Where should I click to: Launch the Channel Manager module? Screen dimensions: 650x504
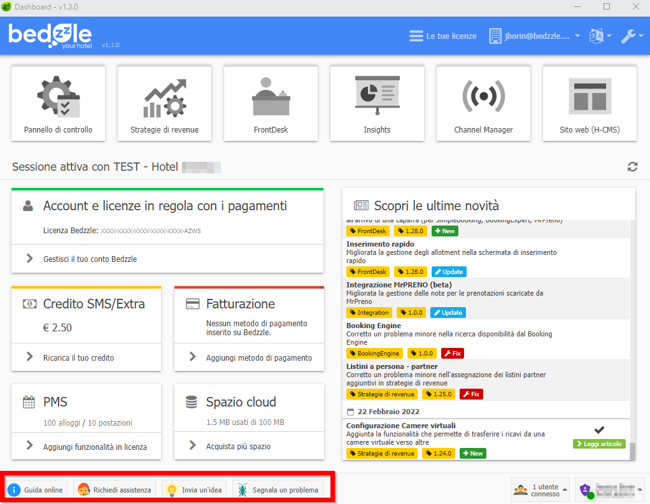pos(483,103)
